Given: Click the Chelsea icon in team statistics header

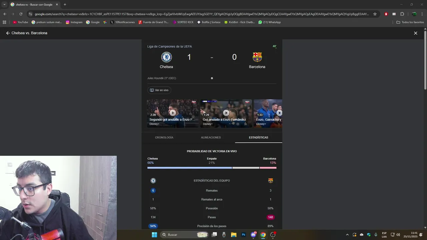Looking at the screenshot, I should pos(153,181).
